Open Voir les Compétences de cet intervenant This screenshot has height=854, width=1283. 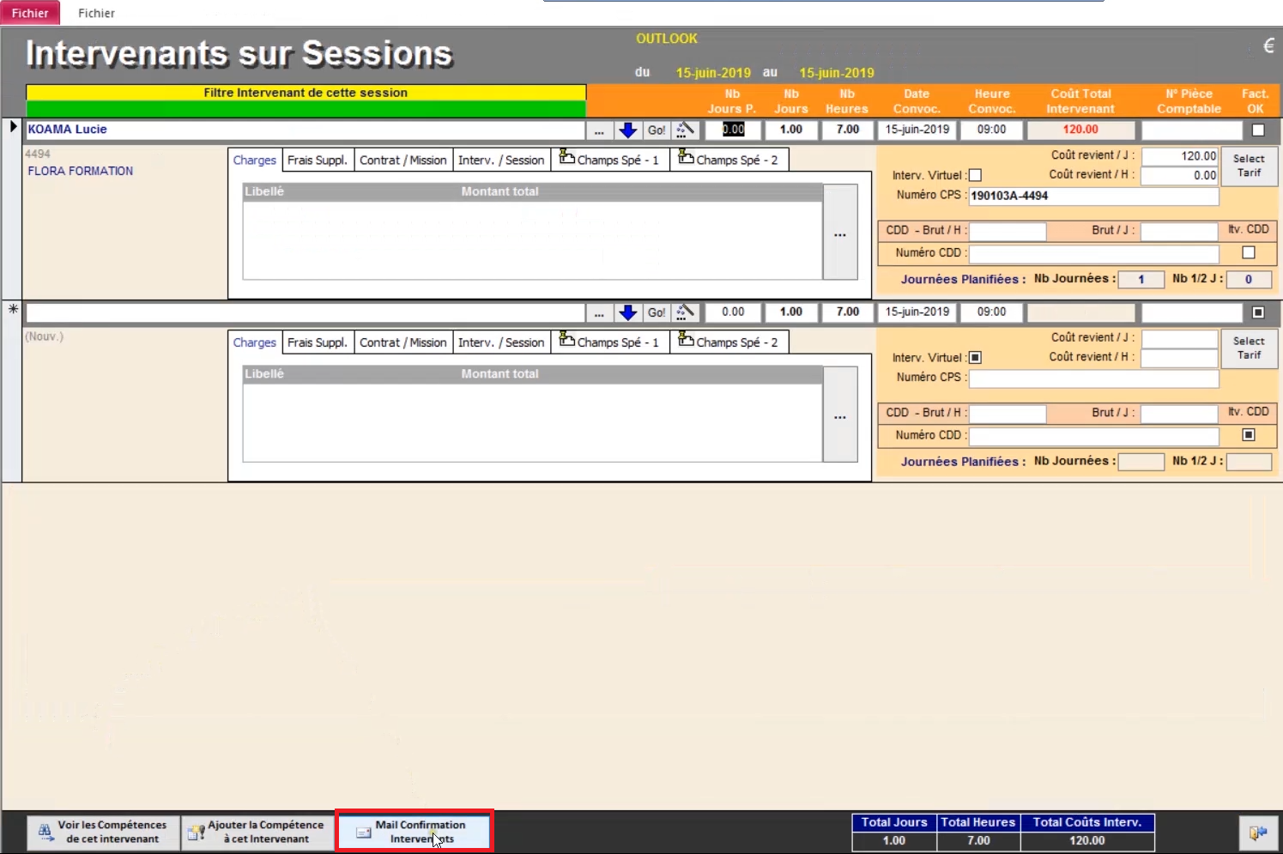point(104,832)
